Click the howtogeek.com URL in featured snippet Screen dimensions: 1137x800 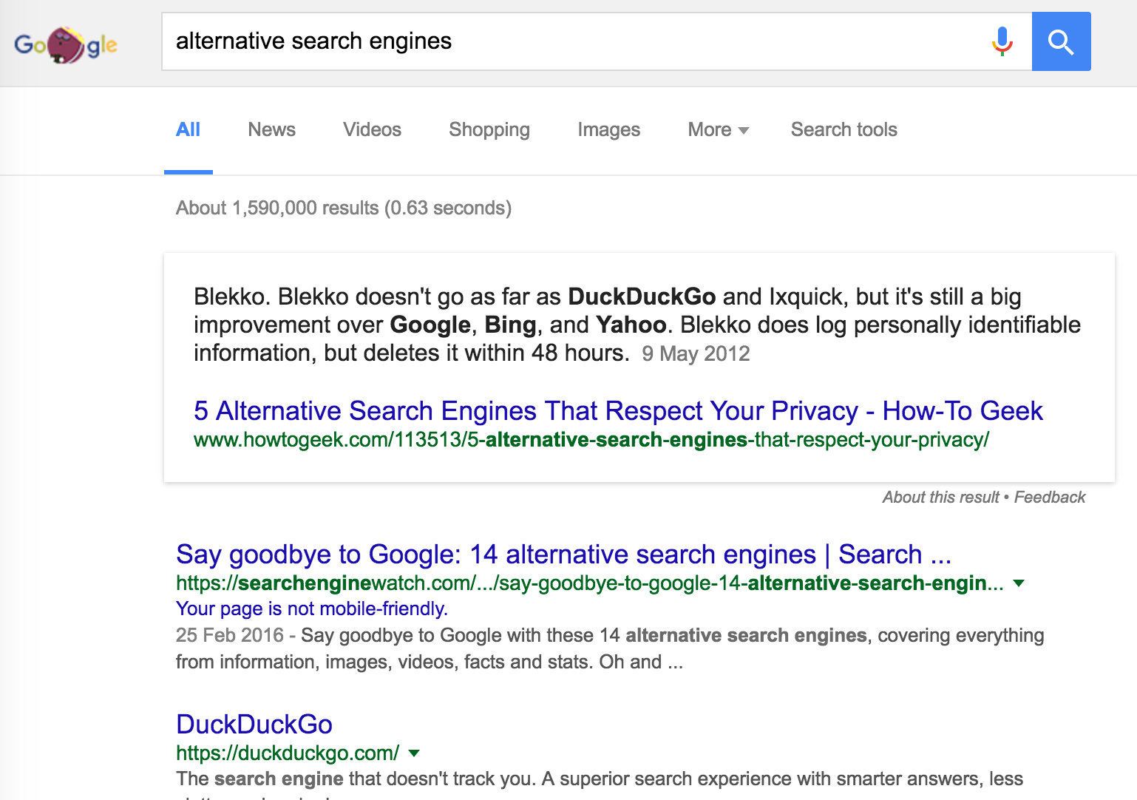(x=591, y=440)
